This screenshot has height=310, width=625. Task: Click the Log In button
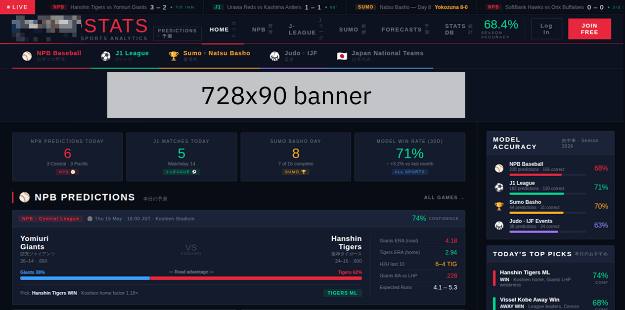[546, 29]
